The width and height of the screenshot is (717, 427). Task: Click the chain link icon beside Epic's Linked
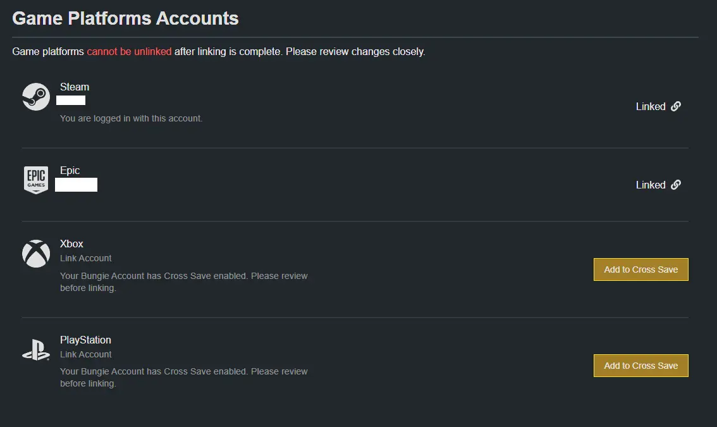point(676,185)
